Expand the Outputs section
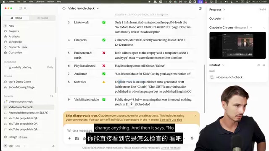 click(217, 18)
